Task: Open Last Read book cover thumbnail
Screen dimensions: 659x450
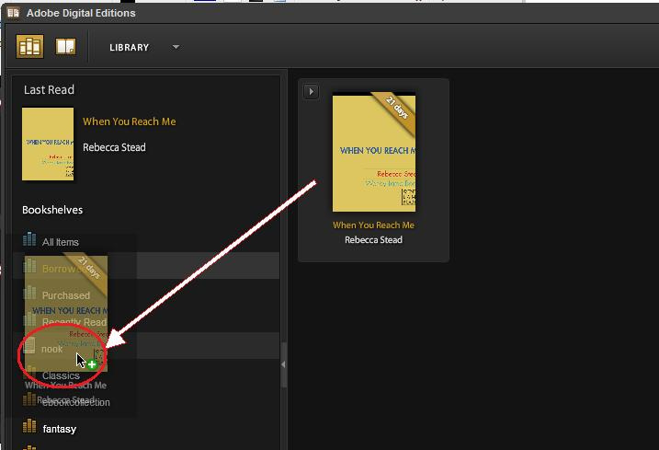Action: point(48,144)
